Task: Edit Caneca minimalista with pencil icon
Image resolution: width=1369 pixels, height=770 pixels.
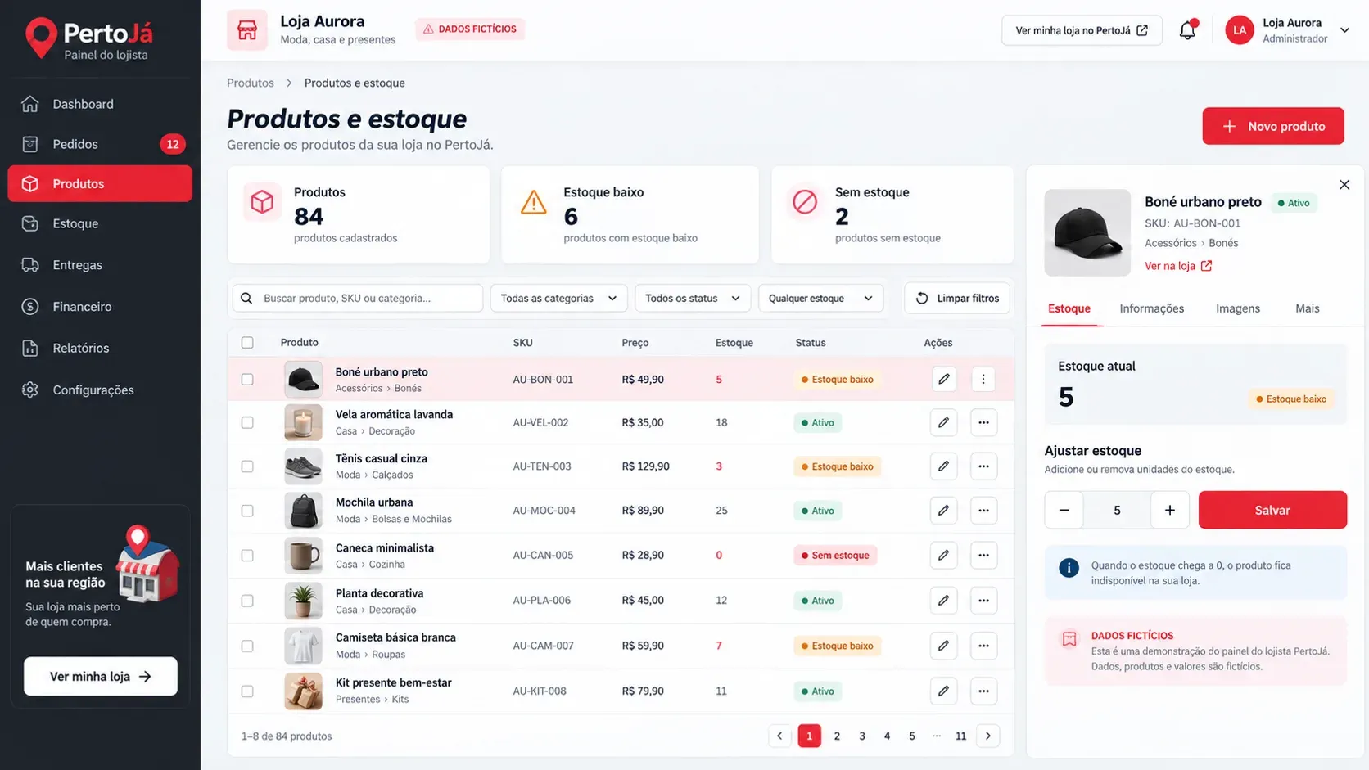Action: pos(944,555)
